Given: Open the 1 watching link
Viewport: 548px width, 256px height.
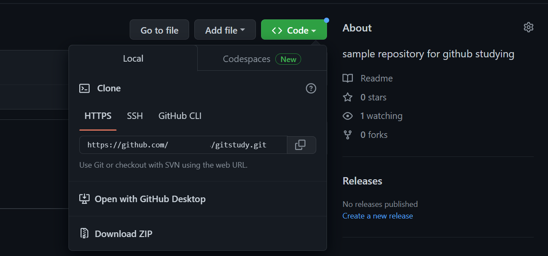Looking at the screenshot, I should click(x=381, y=116).
